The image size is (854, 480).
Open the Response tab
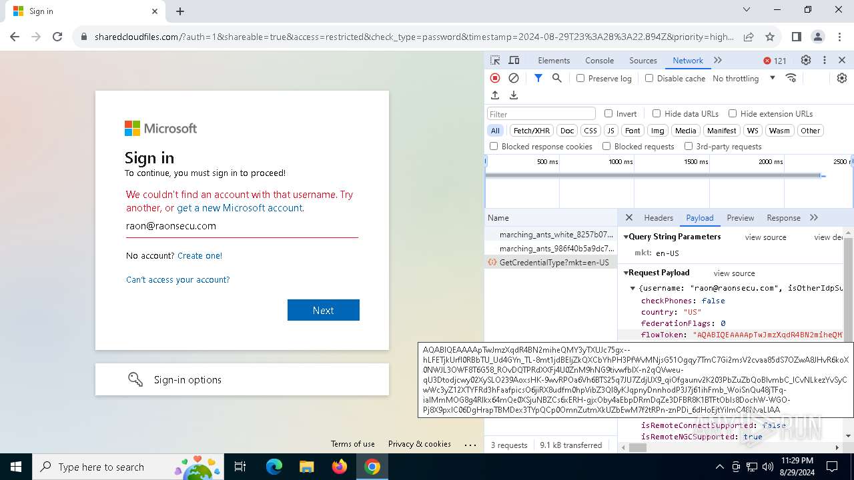point(783,217)
